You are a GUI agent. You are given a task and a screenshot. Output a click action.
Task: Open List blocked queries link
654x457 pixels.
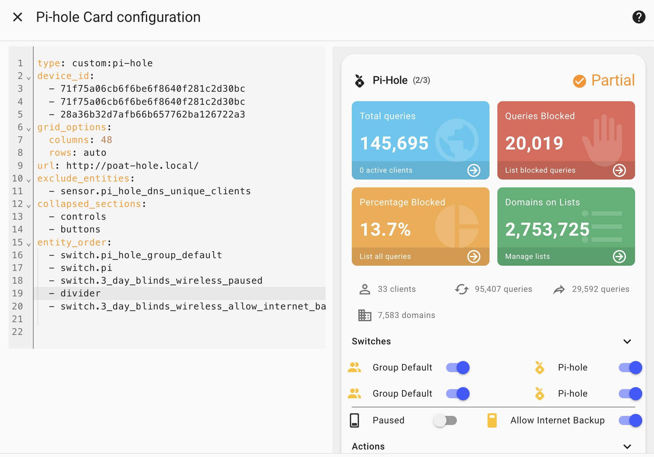(x=540, y=170)
